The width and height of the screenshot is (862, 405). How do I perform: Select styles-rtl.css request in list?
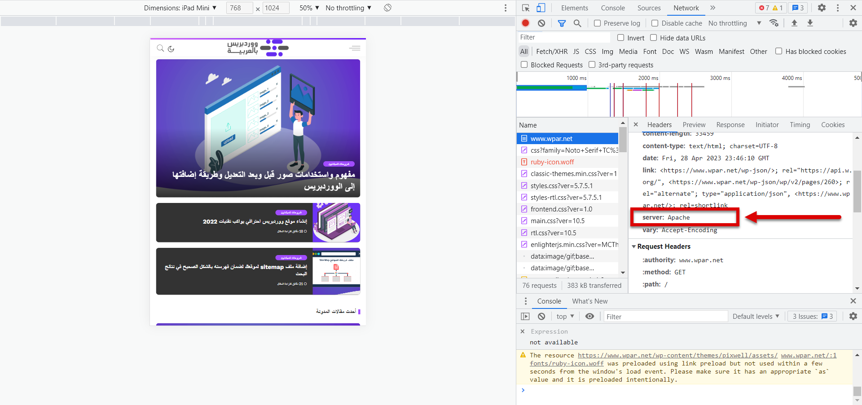[x=566, y=198]
